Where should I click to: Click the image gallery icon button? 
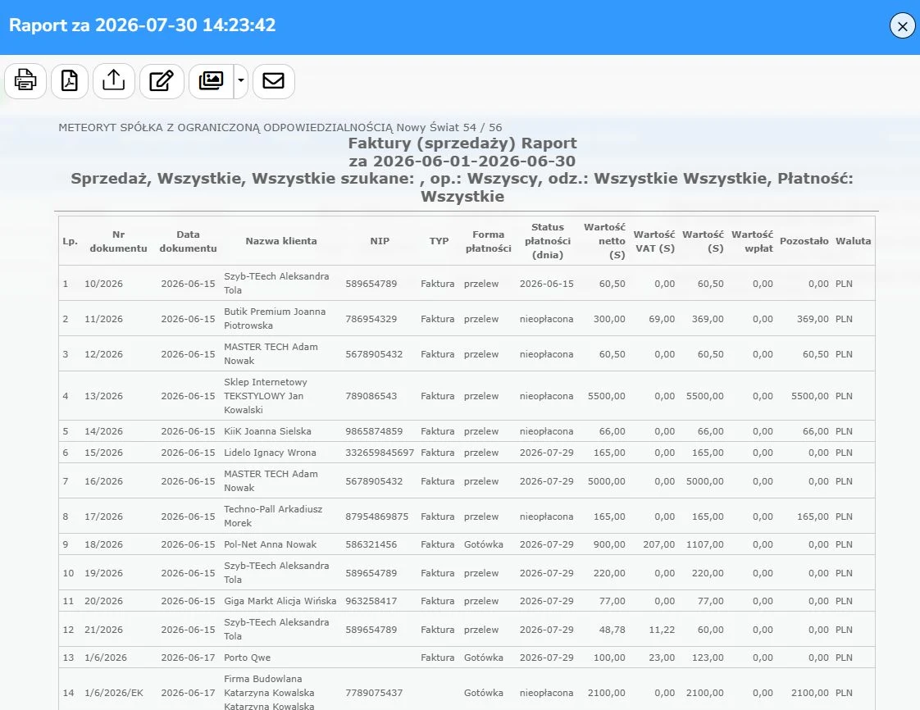pos(212,81)
